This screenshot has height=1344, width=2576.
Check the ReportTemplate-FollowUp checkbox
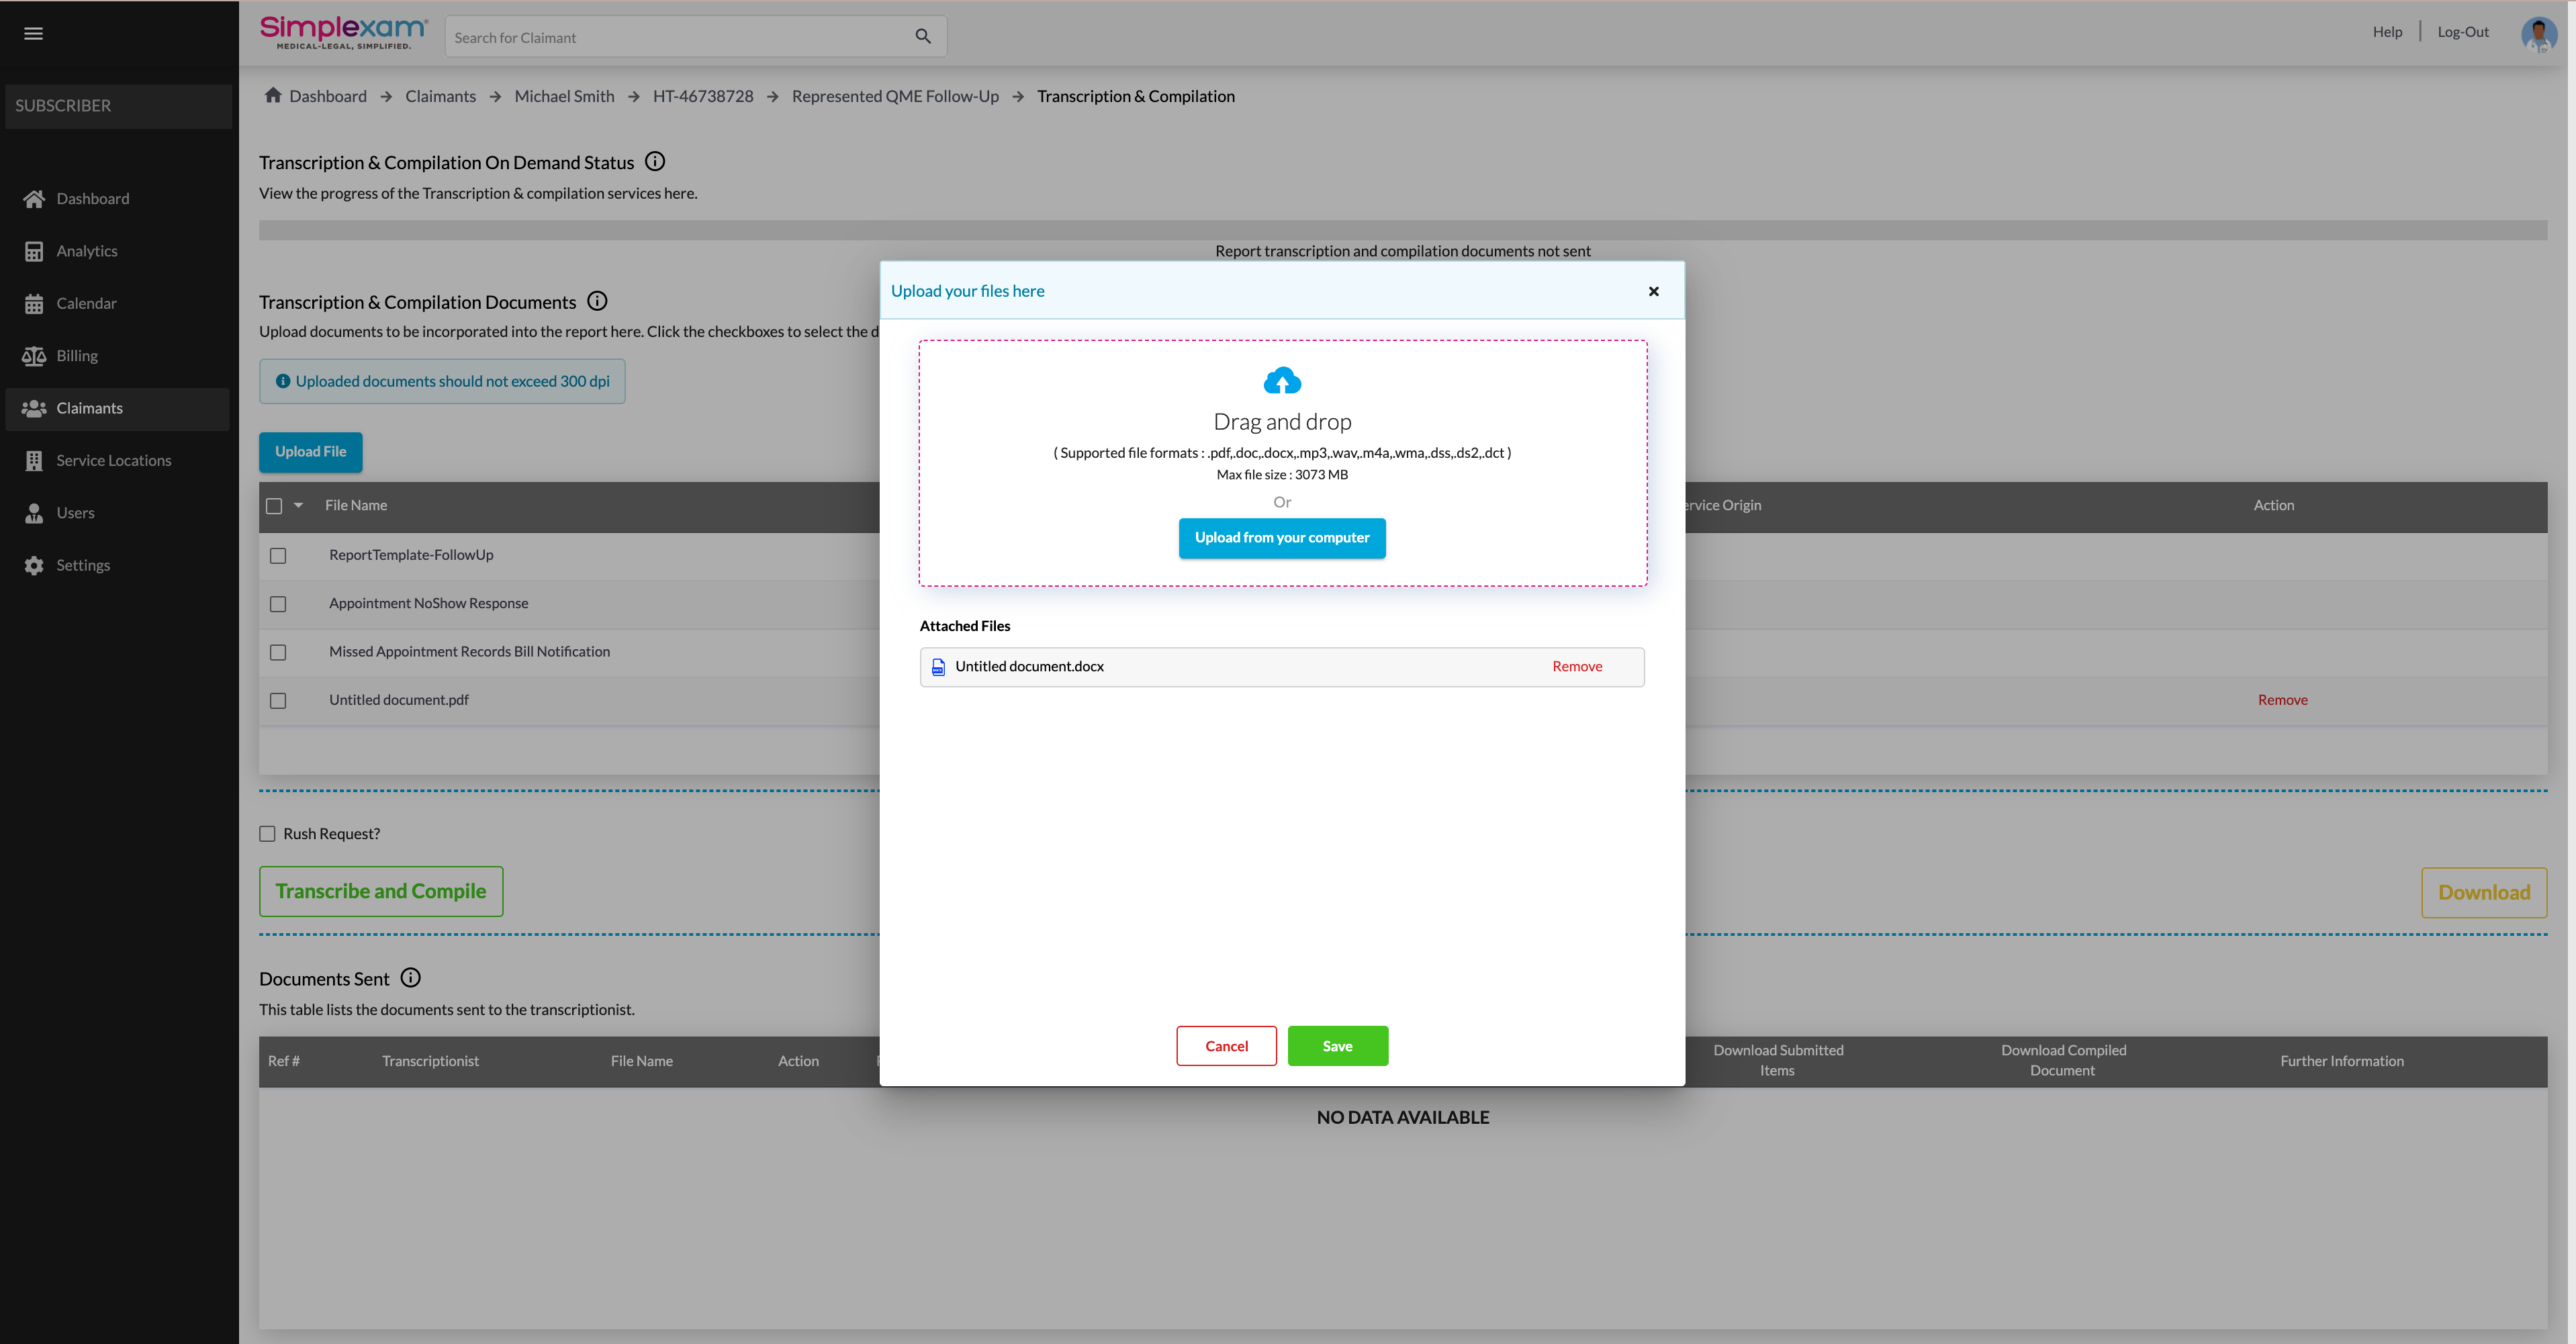pos(278,556)
